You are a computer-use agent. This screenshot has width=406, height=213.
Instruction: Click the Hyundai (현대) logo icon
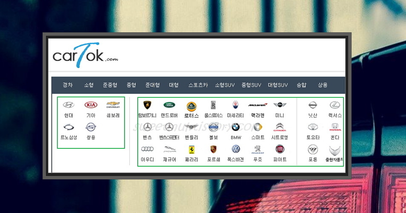tap(68, 105)
